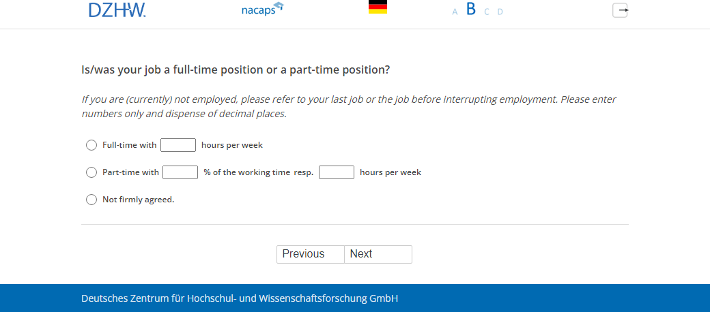The height and width of the screenshot is (312, 710).
Task: Click the part-time hours per week field
Action: pyautogui.click(x=337, y=172)
